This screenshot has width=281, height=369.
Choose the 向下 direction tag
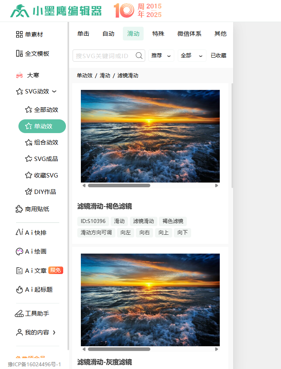click(182, 233)
